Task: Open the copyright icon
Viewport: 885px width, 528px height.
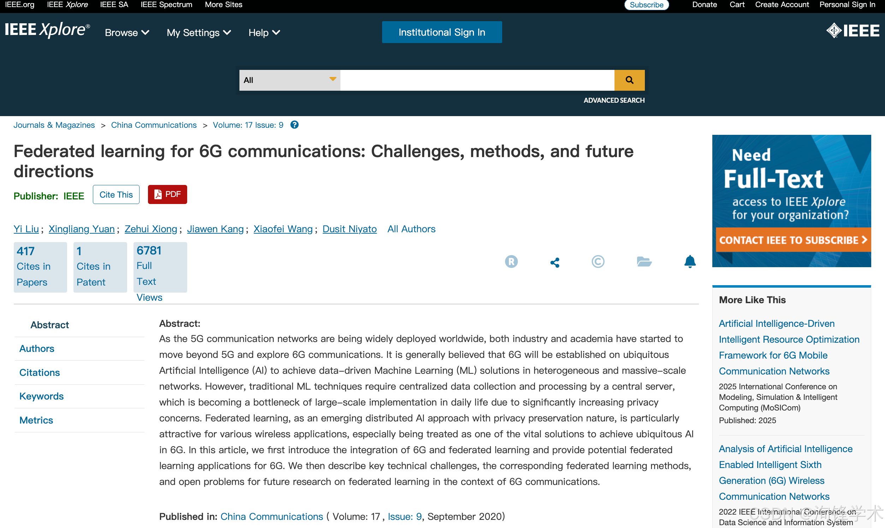Action: click(598, 262)
